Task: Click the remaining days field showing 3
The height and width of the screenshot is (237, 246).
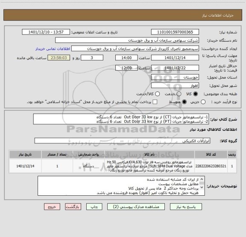Action: pos(92,58)
